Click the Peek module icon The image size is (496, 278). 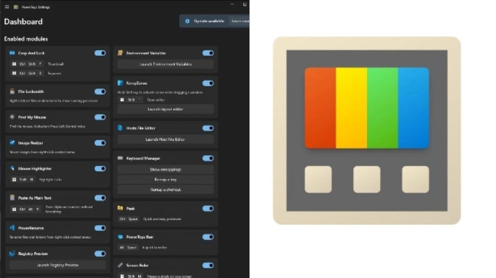(120, 208)
